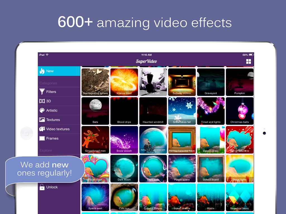Select the Cats eye effect
This screenshot has height=214, width=286.
[124, 197]
